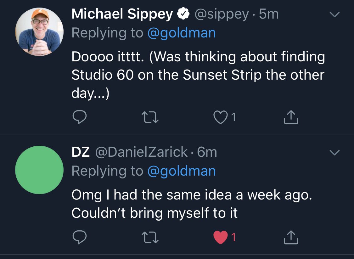Viewport: 354px width, 259px height.
Task: Unlike DZ's tweet with red heart
Action: [x=220, y=238]
